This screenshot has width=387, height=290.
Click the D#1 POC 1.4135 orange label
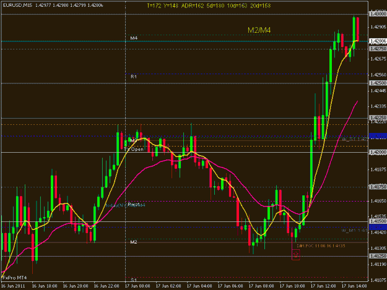[321, 246]
